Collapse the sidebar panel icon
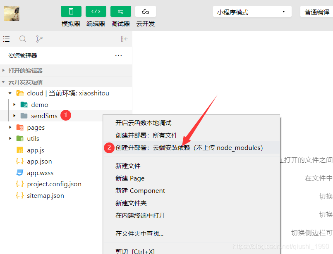333x254 pixels. click(x=124, y=39)
